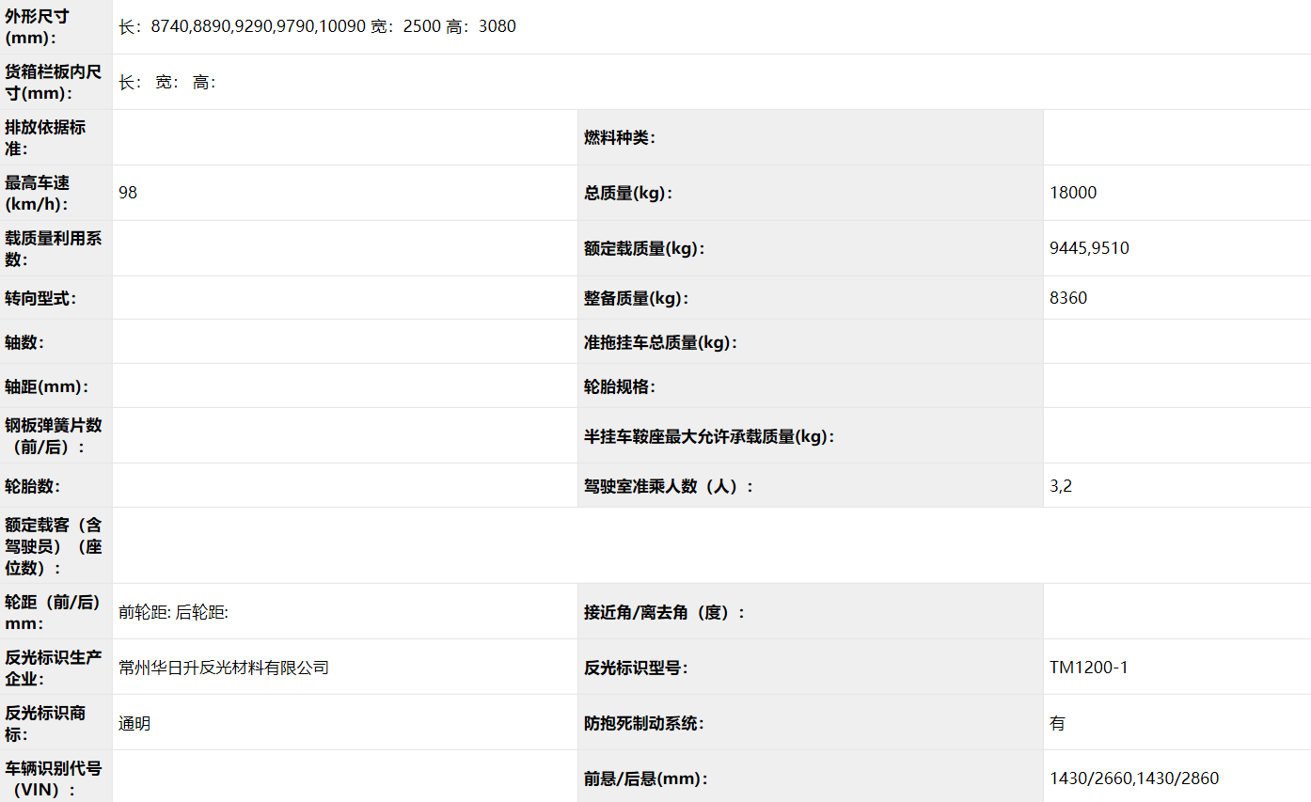Click the overall dimensions value with length 8740
Viewport: 1311px width, 802px height.
pyautogui.click(x=317, y=26)
